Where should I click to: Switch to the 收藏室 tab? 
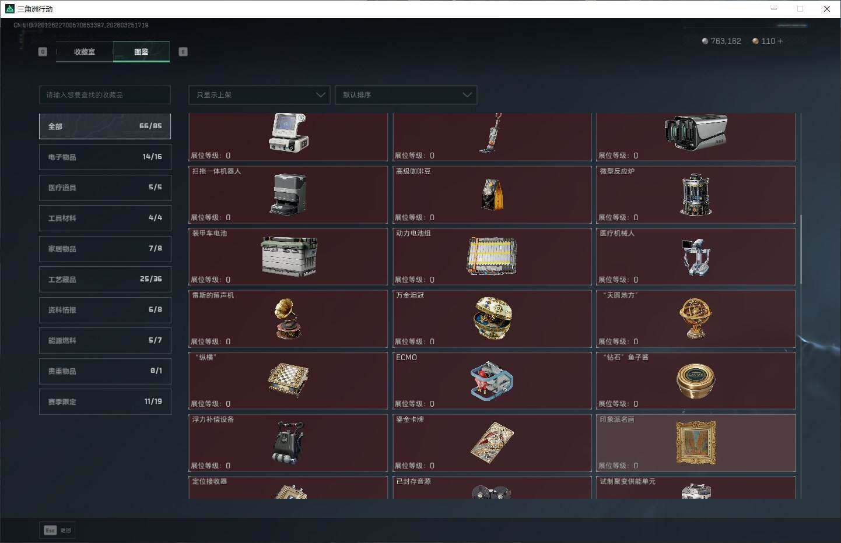click(x=85, y=52)
